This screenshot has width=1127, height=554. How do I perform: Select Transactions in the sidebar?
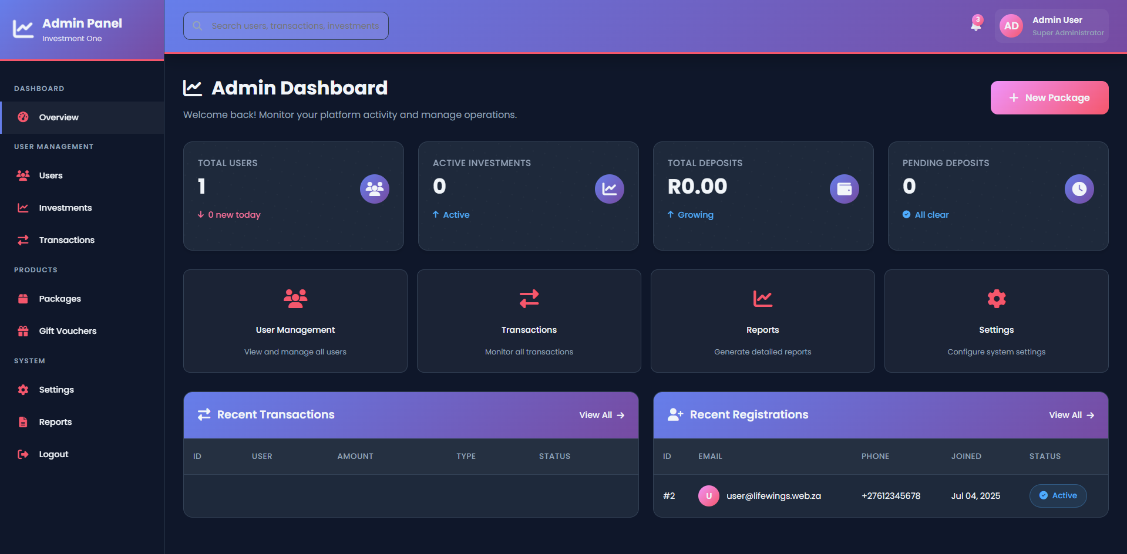(82, 240)
